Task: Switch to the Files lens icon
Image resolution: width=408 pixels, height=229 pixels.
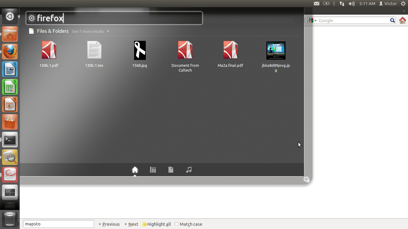Action: click(171, 170)
